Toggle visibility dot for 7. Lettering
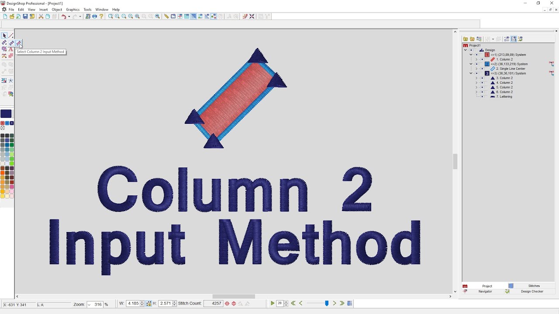The height and width of the screenshot is (314, 559). pyautogui.click(x=482, y=96)
